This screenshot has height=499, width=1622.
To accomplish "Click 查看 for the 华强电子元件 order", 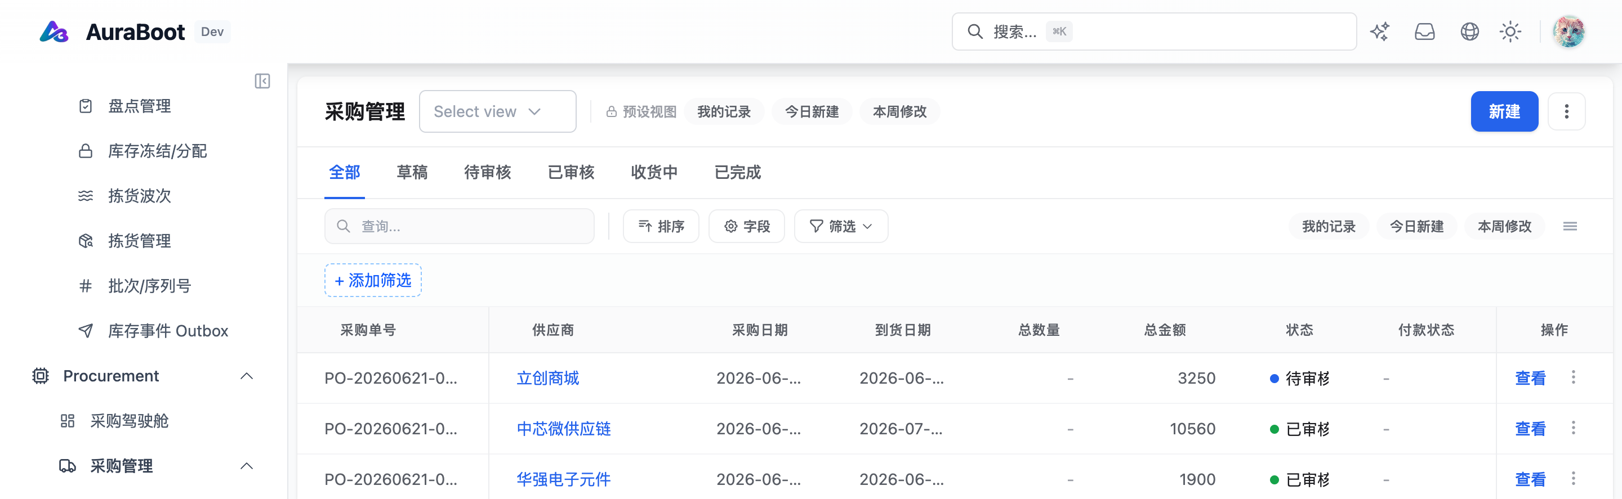I will [x=1530, y=479].
